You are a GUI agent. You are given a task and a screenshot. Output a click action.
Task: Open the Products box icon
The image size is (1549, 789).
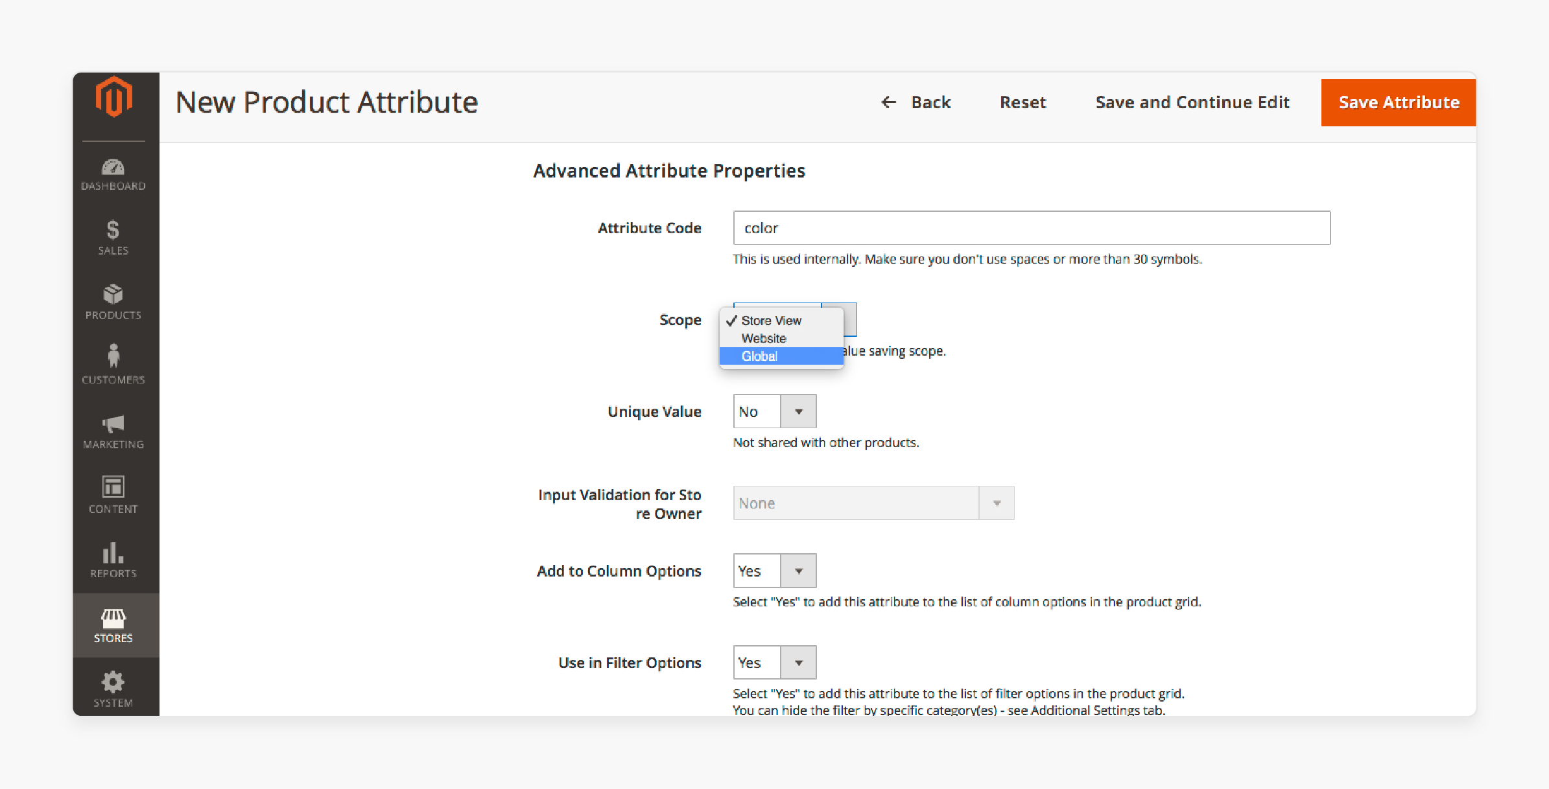113,294
